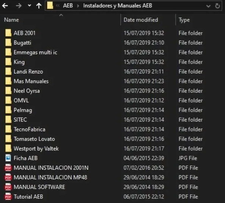This screenshot has height=203, width=225.
Task: Click the file name 'Neel Oyrsa'
Action: 27,91
